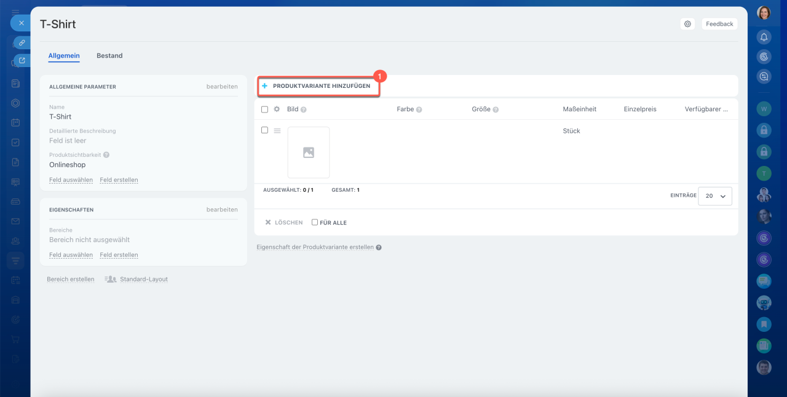Click the row drag handle menu icon
This screenshot has width=787, height=397.
pos(277,131)
